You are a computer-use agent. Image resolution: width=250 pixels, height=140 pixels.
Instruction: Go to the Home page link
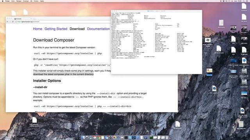tap(37, 29)
